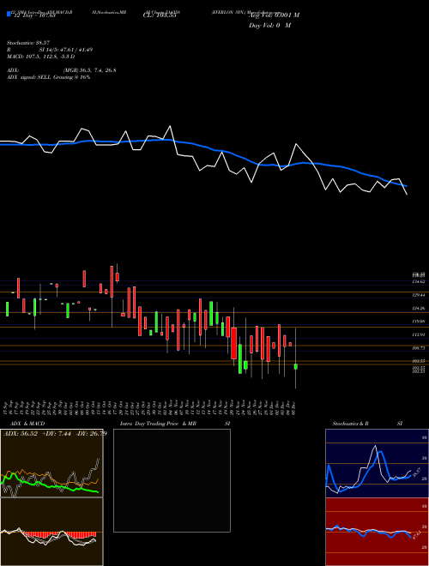Click the MACD: 107.5, 112.8, -5.3 line
This screenshot has height=566, width=429.
click(41, 57)
